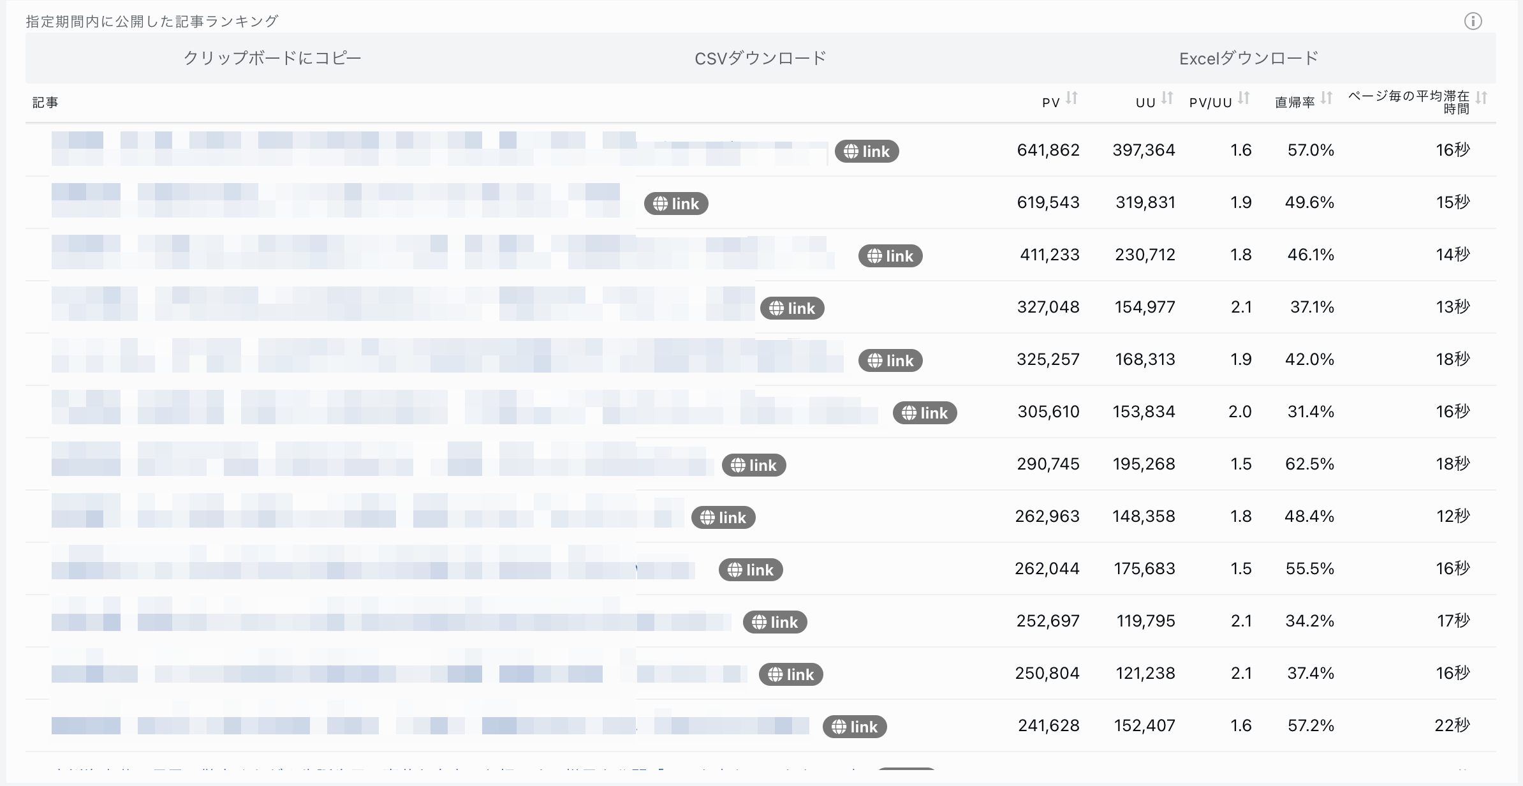Open link badge for 619,543 PV article
Viewport: 1523px width, 786px height.
(x=676, y=204)
